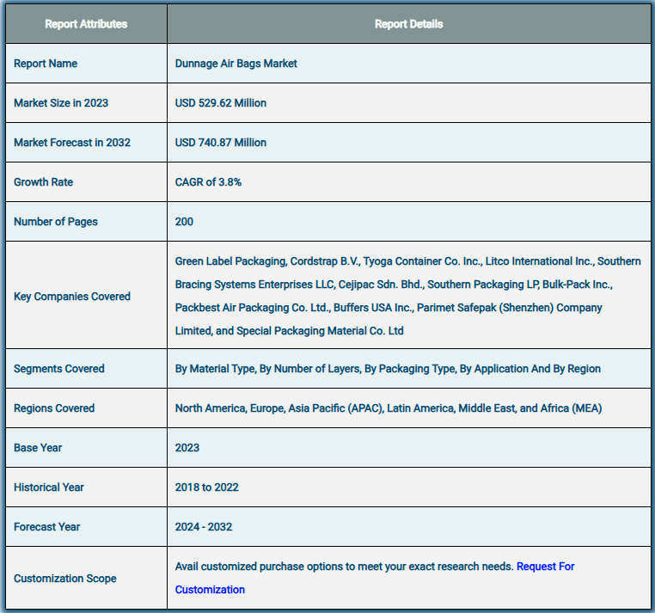The width and height of the screenshot is (655, 613).
Task: Select the 2023 base year value
Action: tap(187, 448)
